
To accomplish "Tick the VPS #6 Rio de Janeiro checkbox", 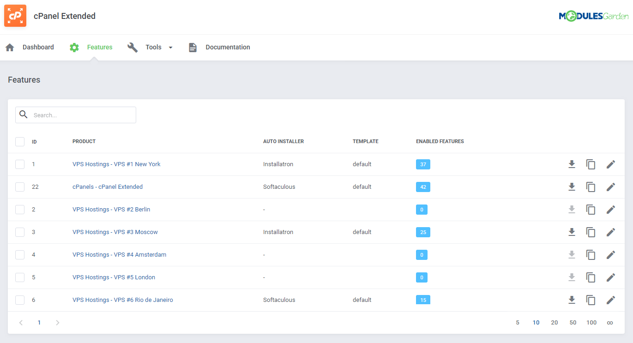I will (x=20, y=300).
